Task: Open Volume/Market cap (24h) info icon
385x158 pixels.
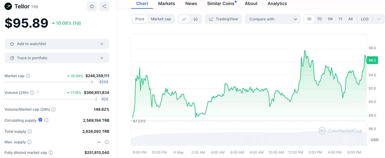Action: pyautogui.click(x=53, y=109)
